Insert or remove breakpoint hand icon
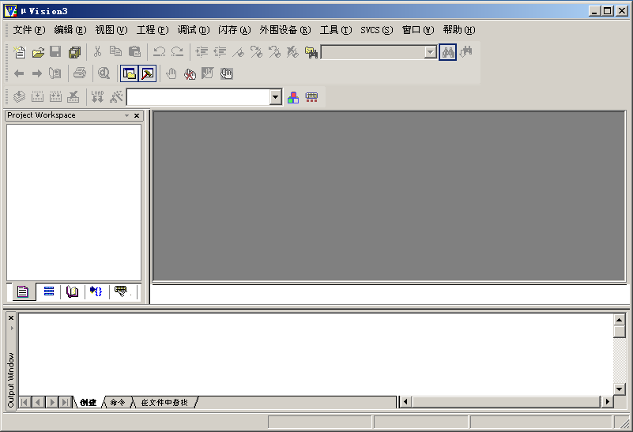The image size is (633, 432). [x=171, y=73]
